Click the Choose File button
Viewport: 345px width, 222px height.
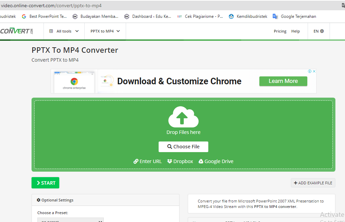click(x=183, y=147)
